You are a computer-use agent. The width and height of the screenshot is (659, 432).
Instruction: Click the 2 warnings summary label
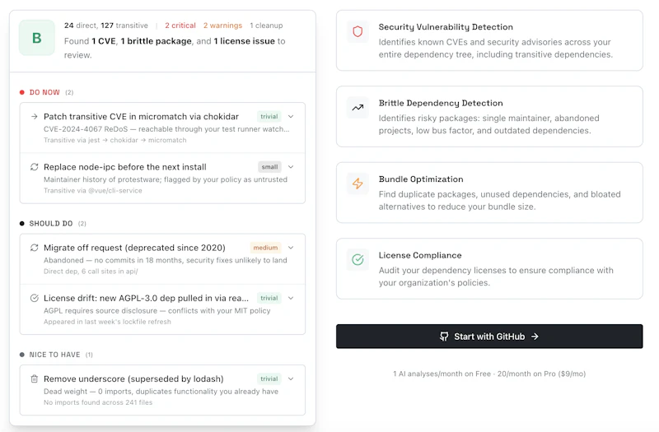pos(222,26)
